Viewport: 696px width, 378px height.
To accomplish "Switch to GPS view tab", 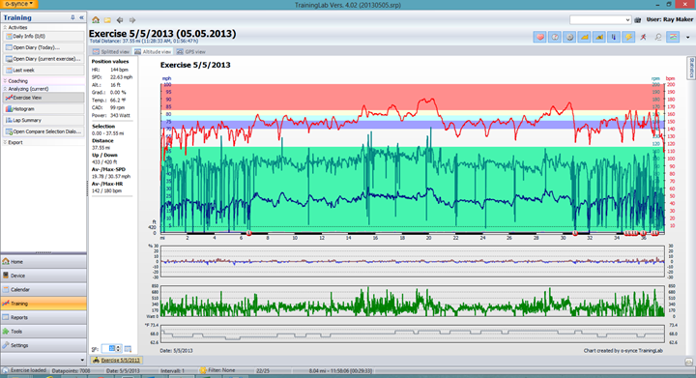I will point(191,52).
